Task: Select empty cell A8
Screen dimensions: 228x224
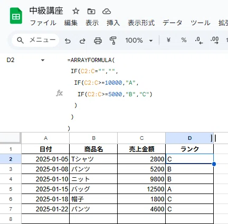Action: point(45,219)
